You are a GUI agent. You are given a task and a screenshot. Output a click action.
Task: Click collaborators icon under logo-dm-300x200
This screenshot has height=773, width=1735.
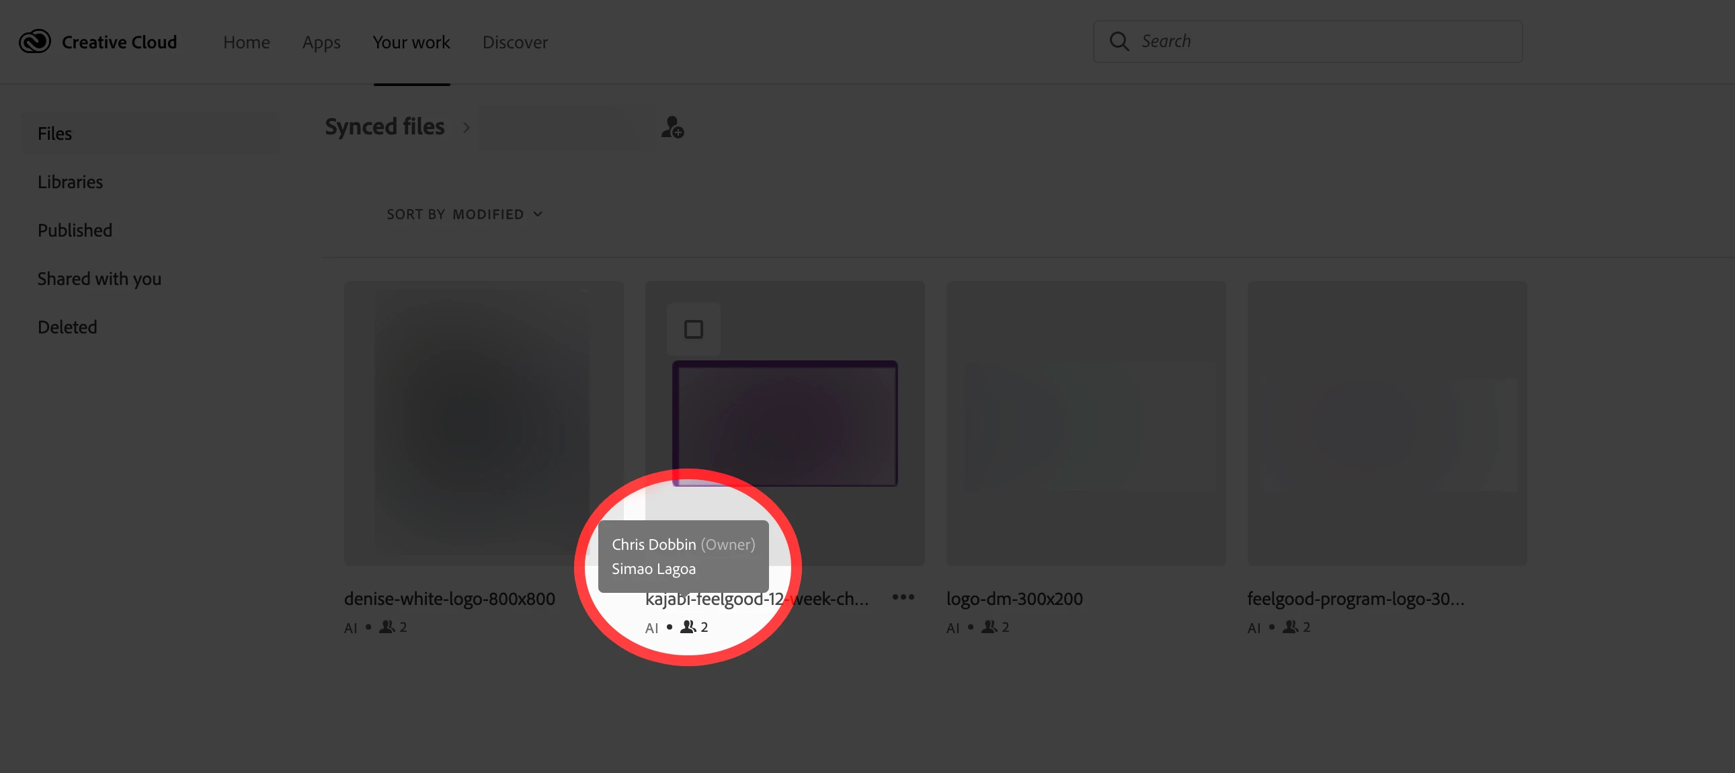989,627
